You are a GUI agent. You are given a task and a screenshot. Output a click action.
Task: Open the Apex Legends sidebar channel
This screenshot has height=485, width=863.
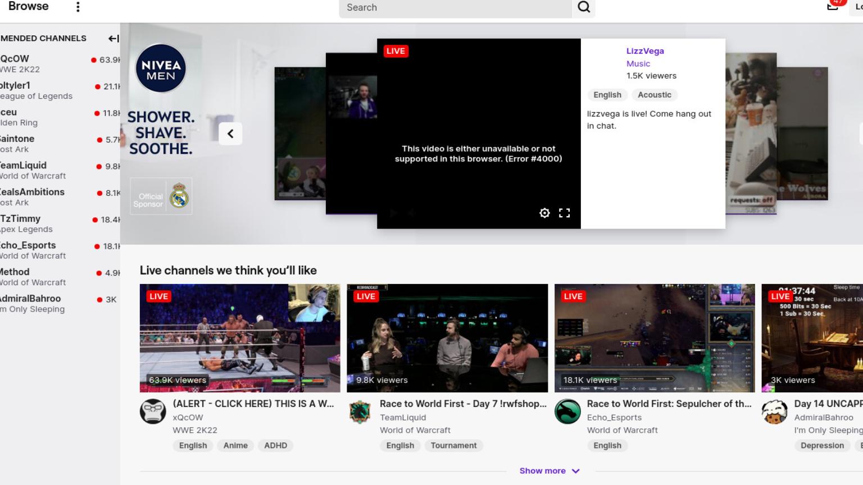60,223
